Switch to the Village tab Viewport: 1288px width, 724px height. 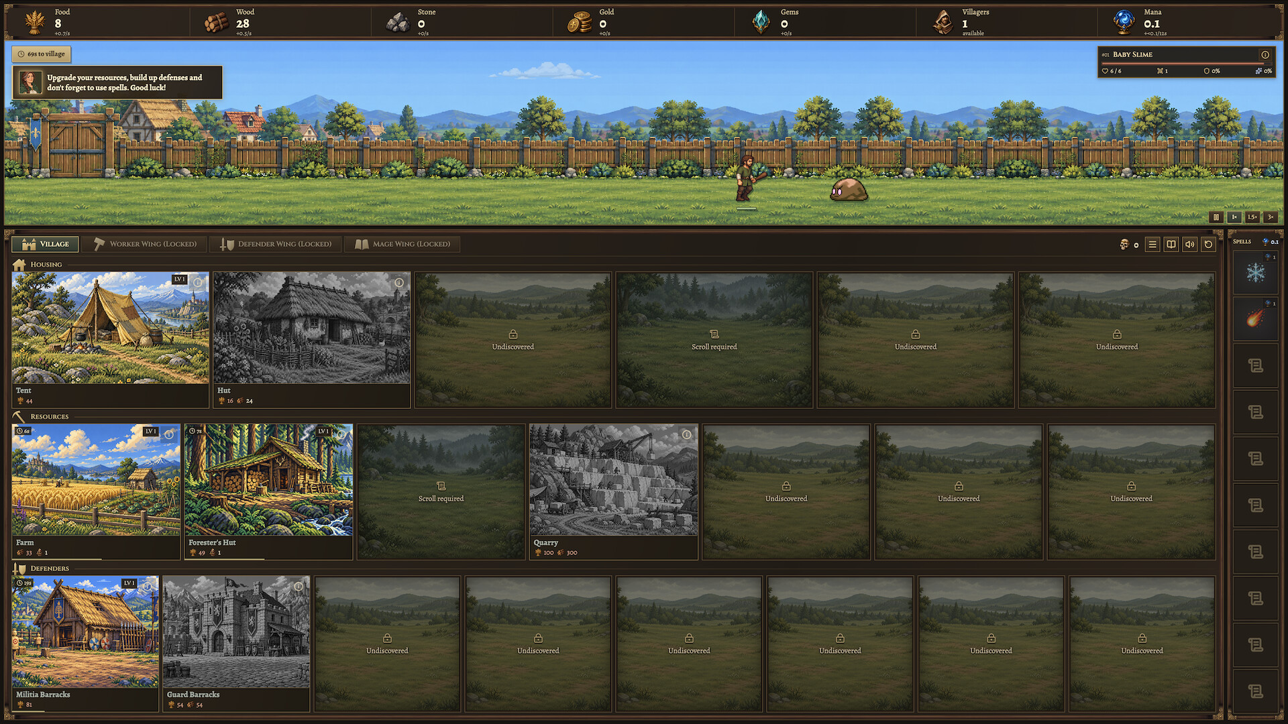(45, 244)
